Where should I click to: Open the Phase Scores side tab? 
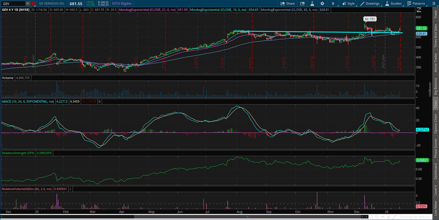coord(435,148)
